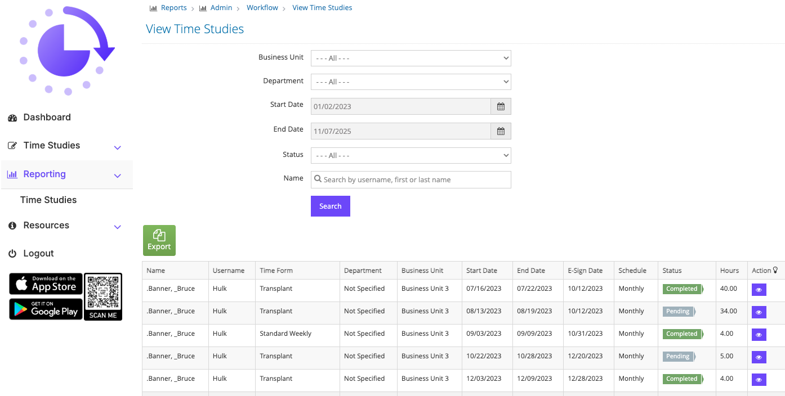Screen dimensions: 785x396
Task: Click the Scan Me QR code
Action: [103, 296]
